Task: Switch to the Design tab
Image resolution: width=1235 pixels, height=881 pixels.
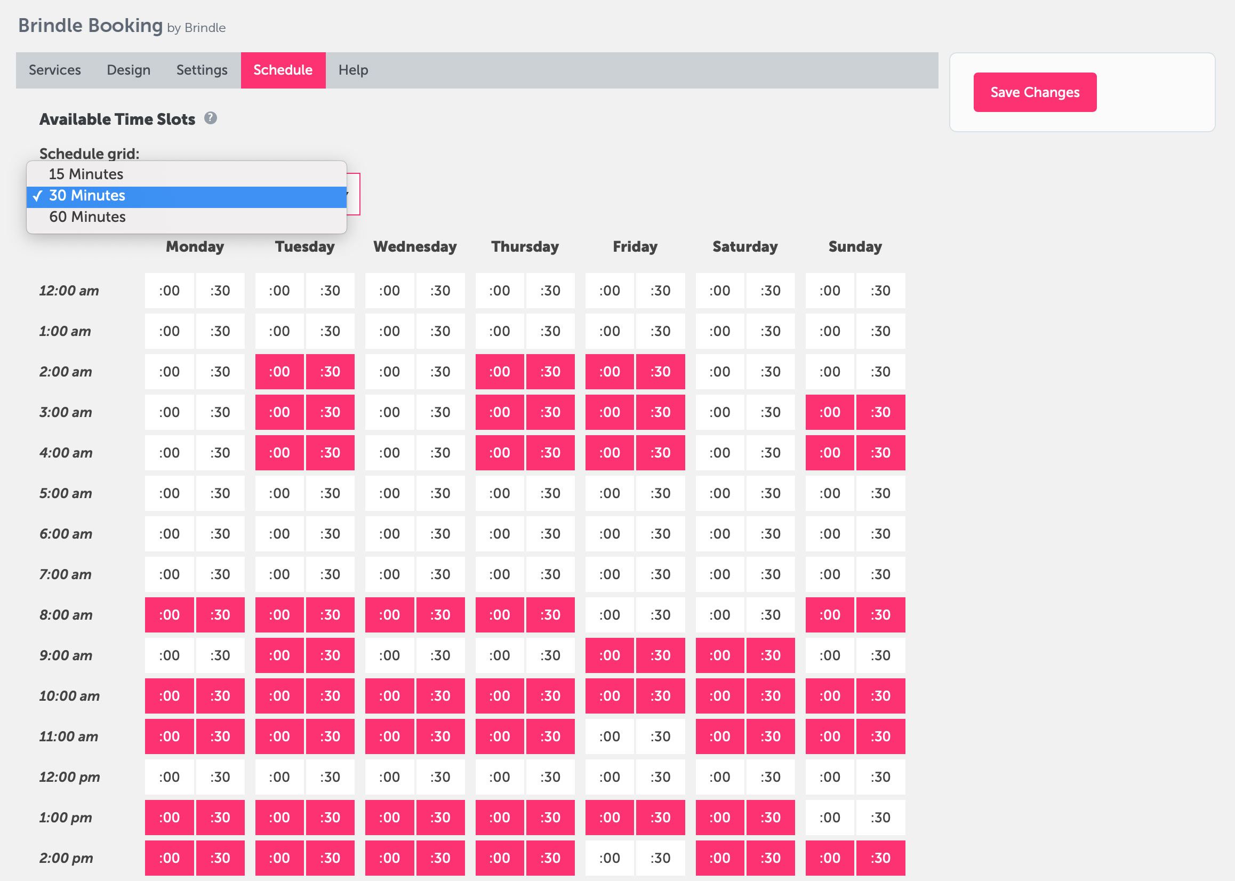Action: coord(129,70)
